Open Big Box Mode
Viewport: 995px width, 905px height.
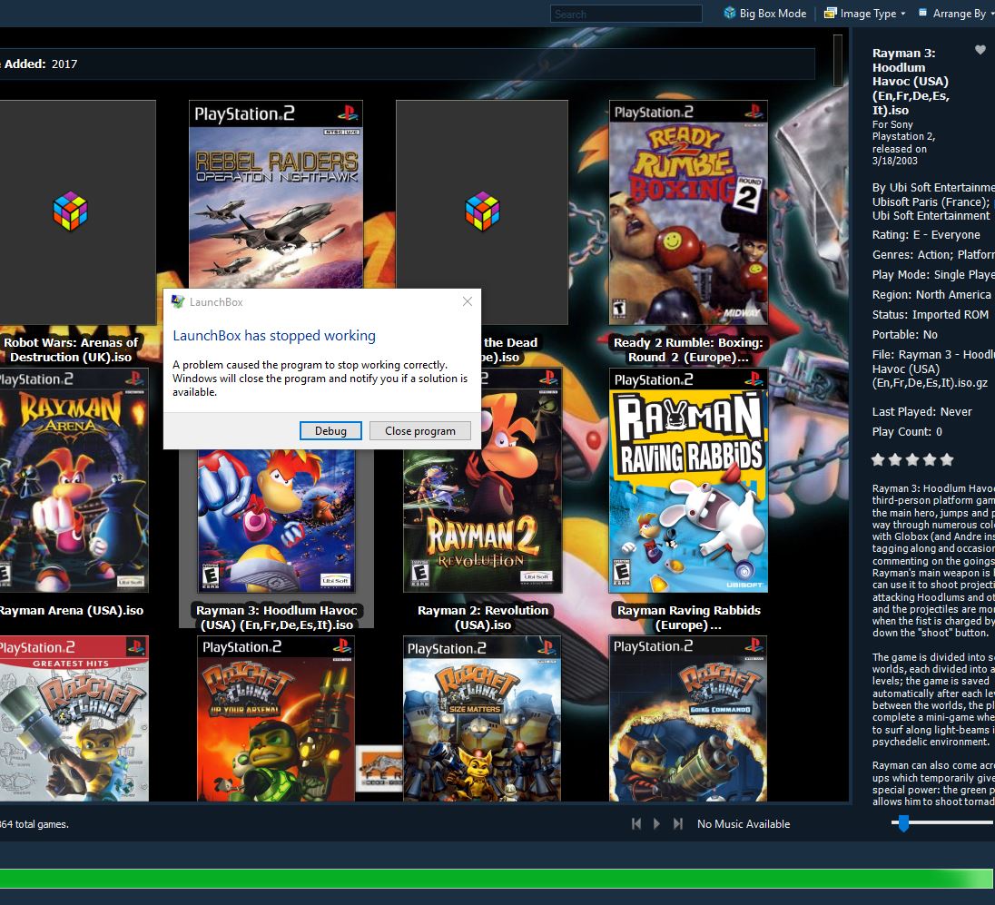click(765, 14)
